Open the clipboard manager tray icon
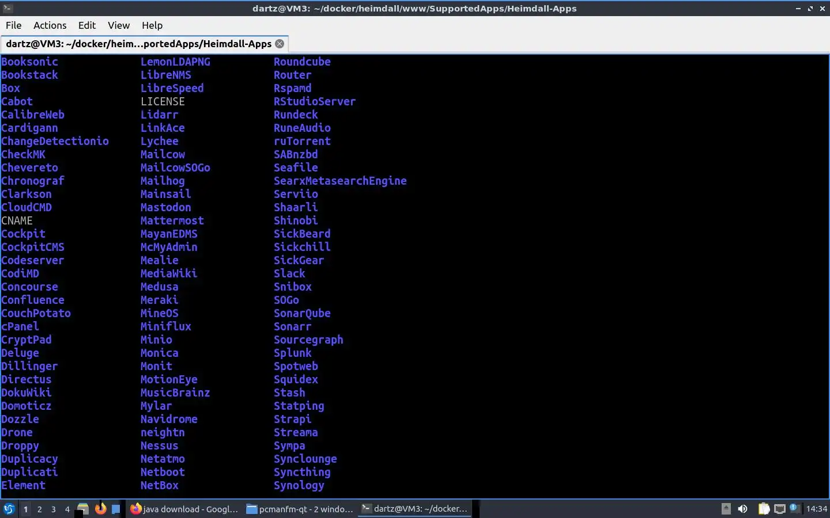 pos(764,509)
